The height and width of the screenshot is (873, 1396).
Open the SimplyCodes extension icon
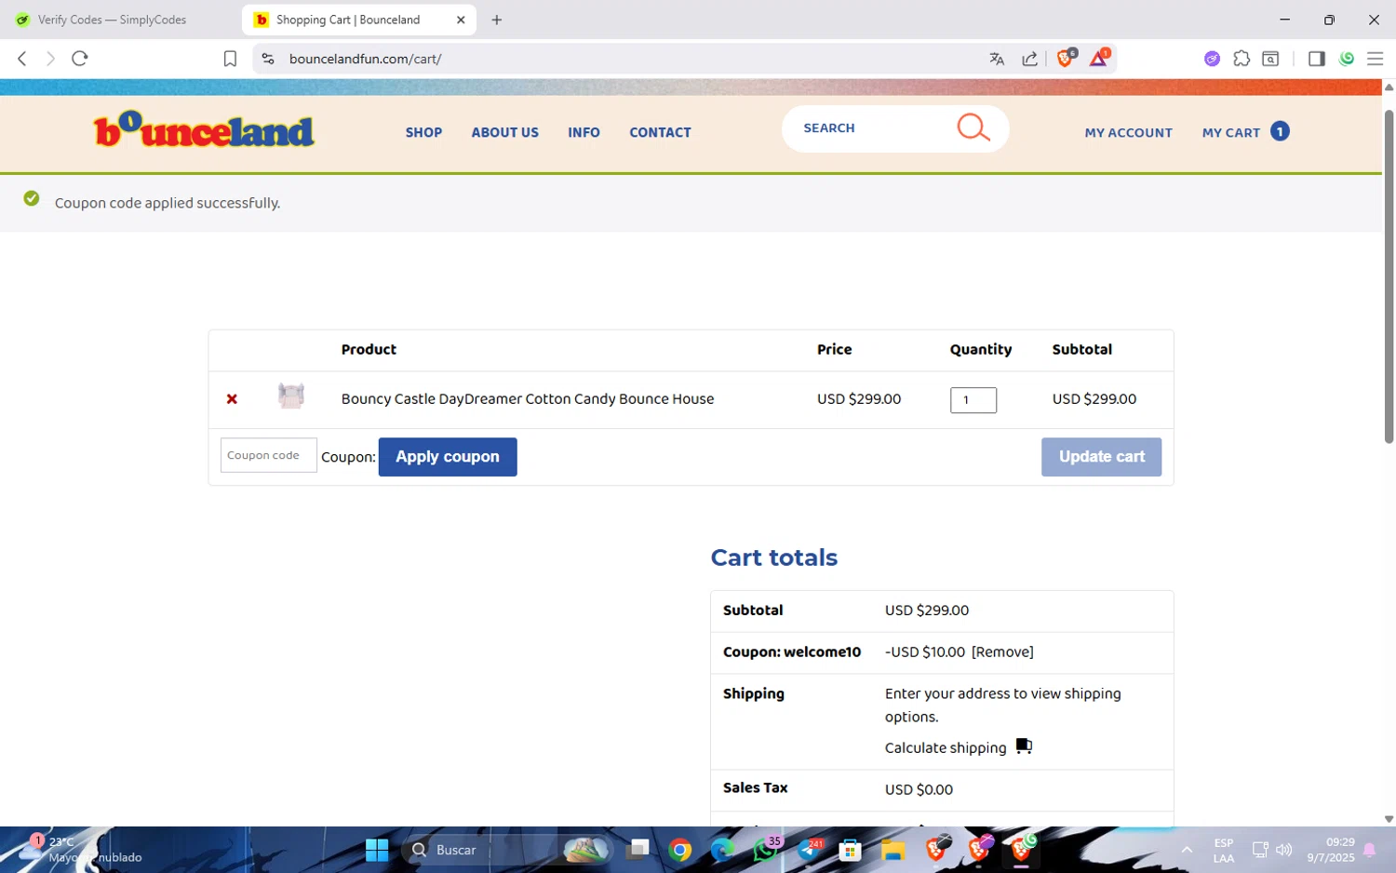(1347, 59)
